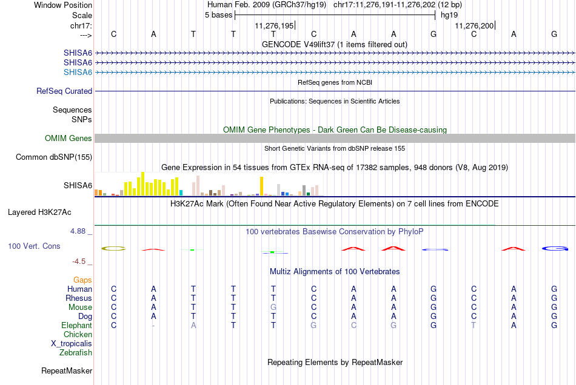The image size is (576, 385).
Task: Select the Dog alignment row label
Action: (x=85, y=317)
